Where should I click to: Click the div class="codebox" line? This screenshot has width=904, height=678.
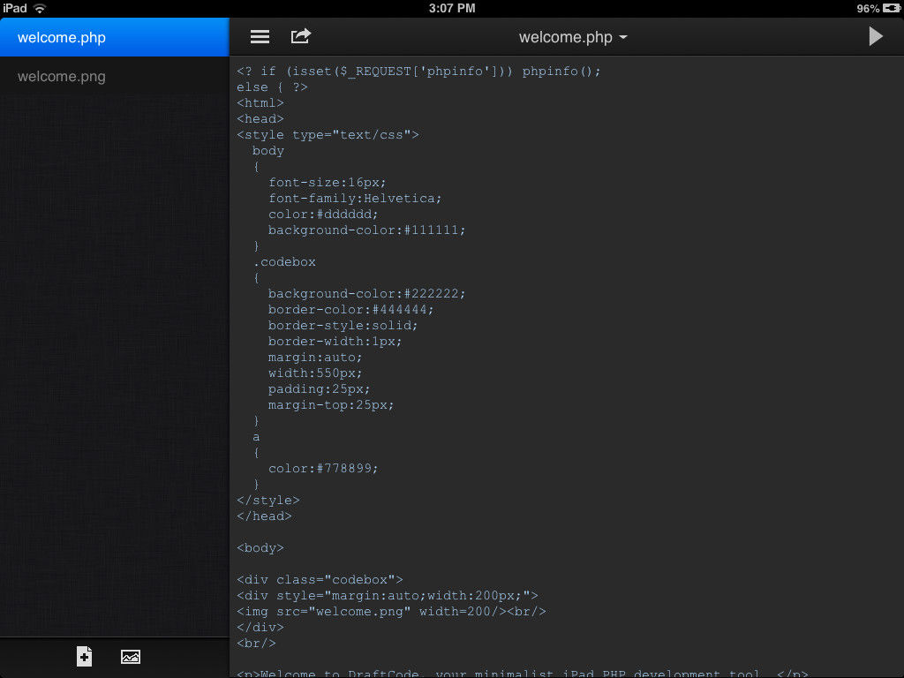[x=320, y=579]
